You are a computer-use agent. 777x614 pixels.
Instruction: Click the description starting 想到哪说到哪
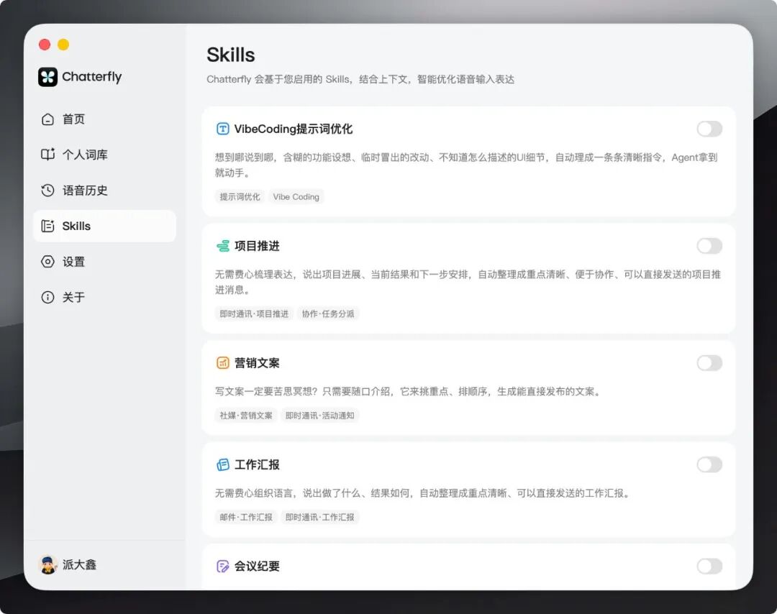coord(466,165)
